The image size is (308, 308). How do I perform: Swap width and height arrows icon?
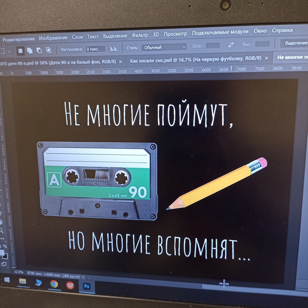[x=231, y=45]
